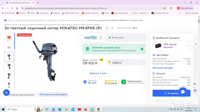Click the share icon beside product title
200x112 pixels.
112,28
